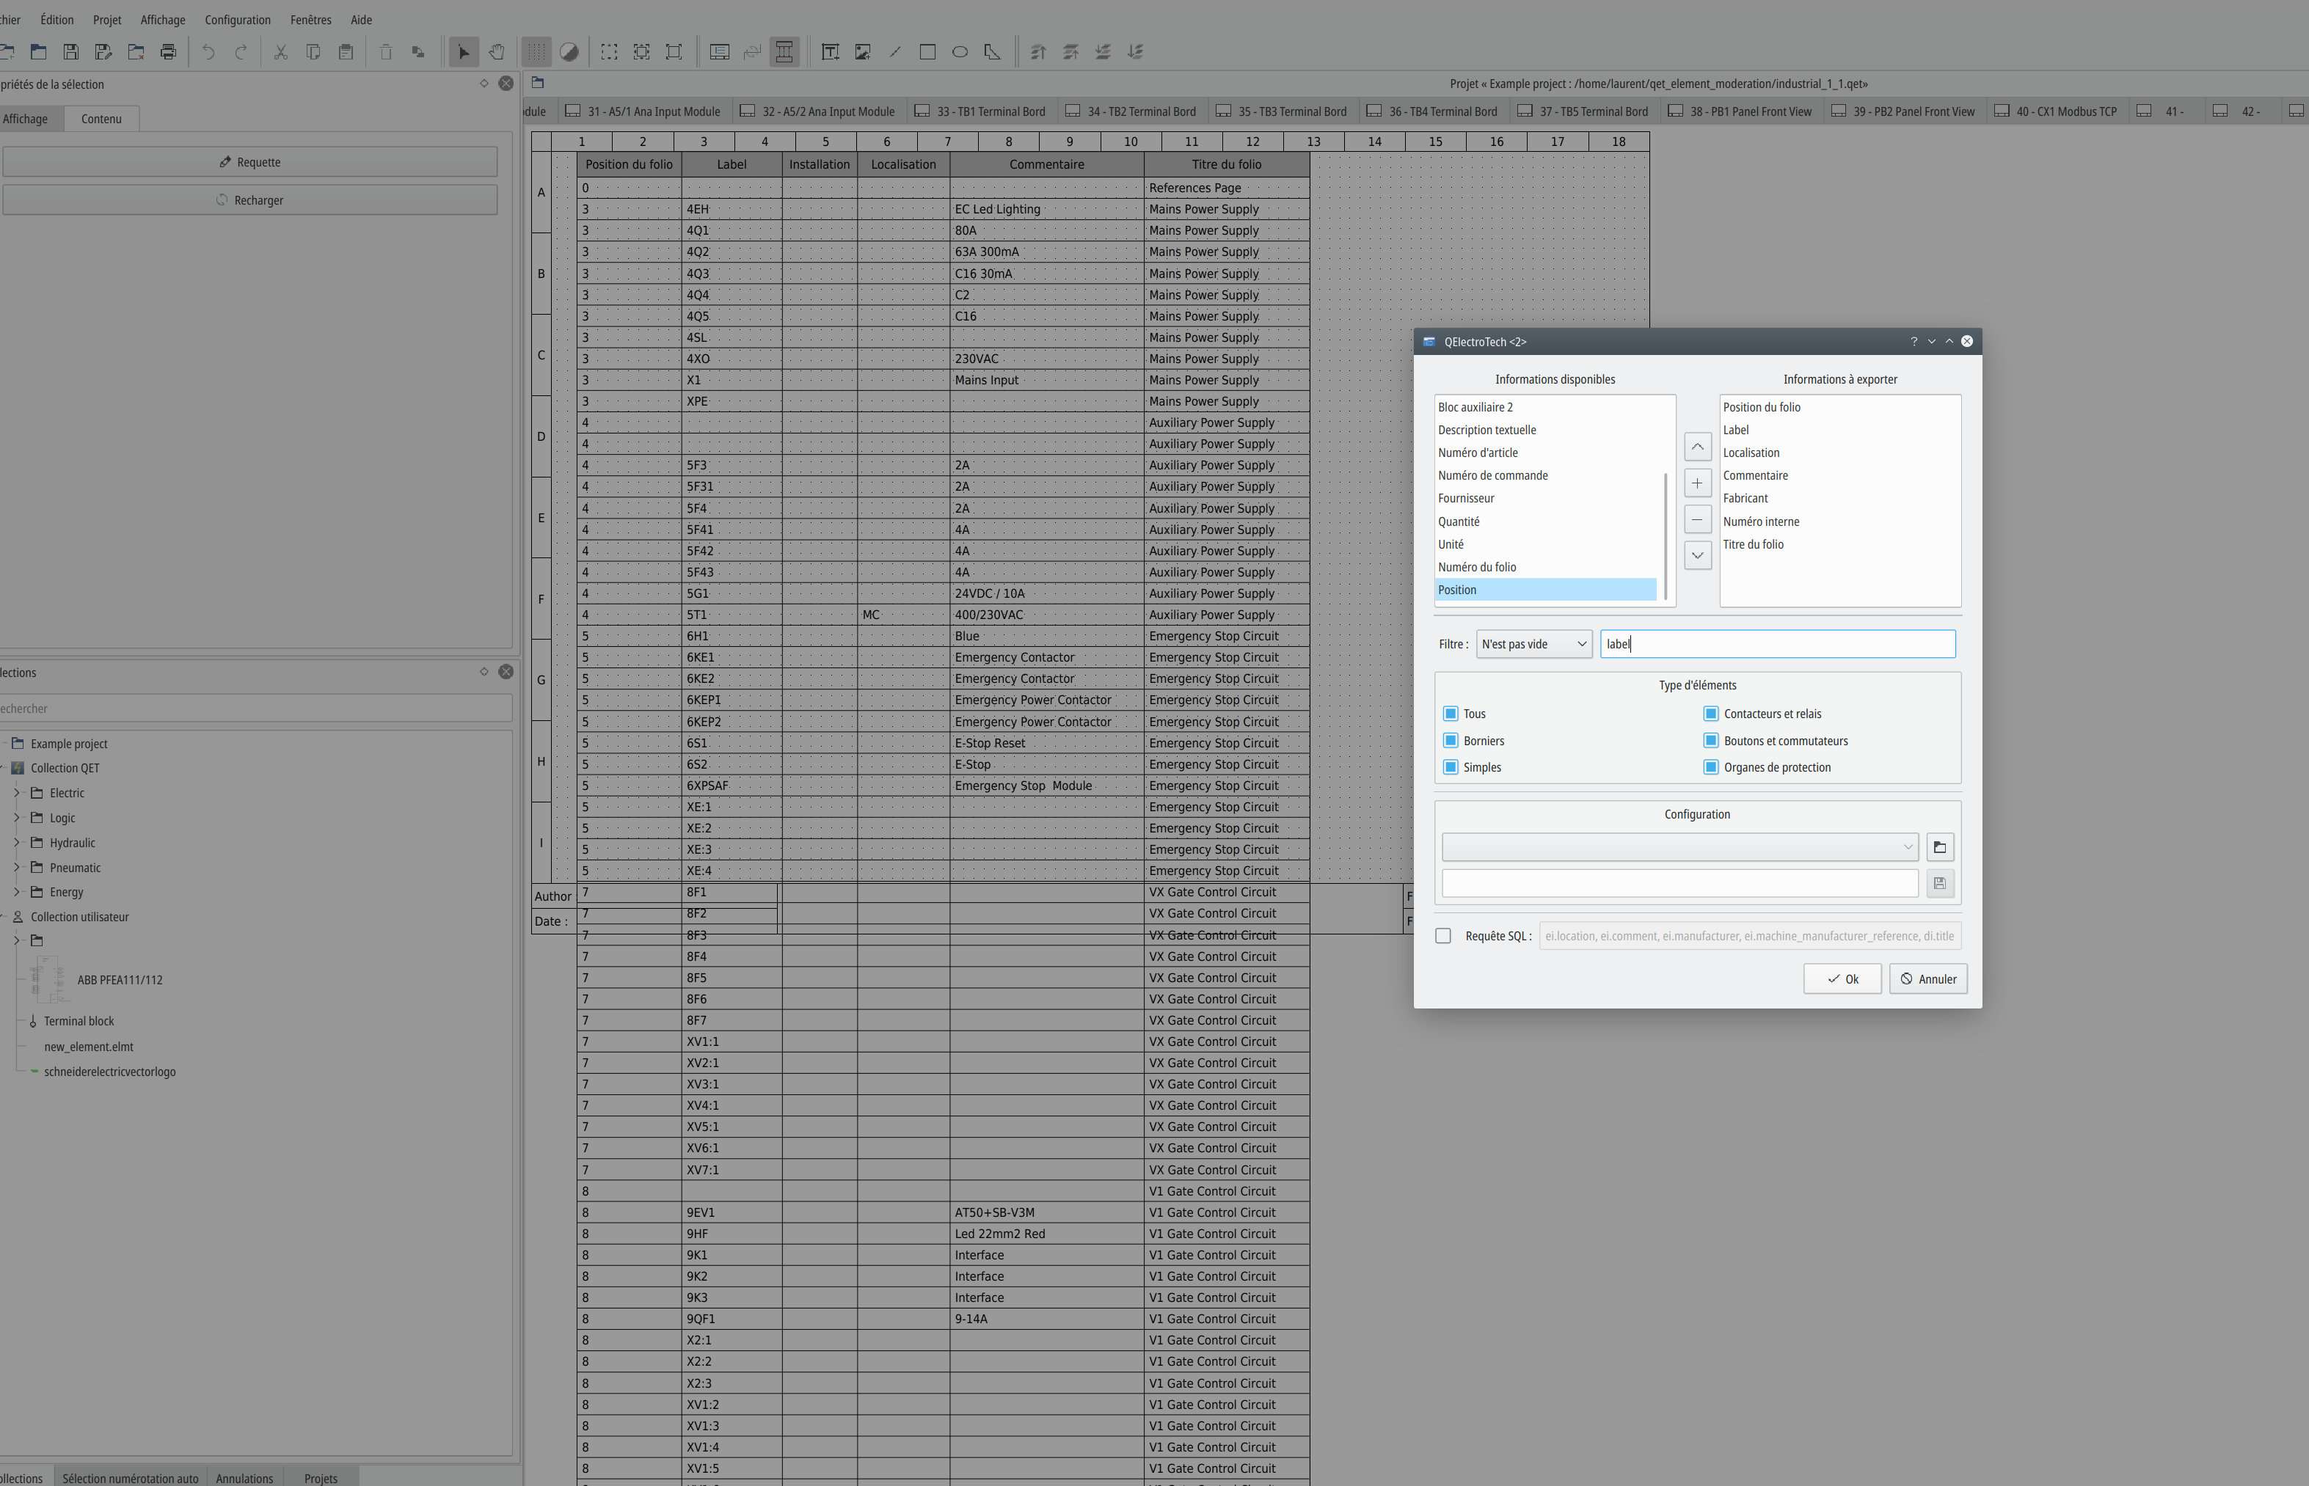This screenshot has height=1486, width=2309.
Task: Click the save configuration disk icon in dialog
Action: [x=1939, y=883]
